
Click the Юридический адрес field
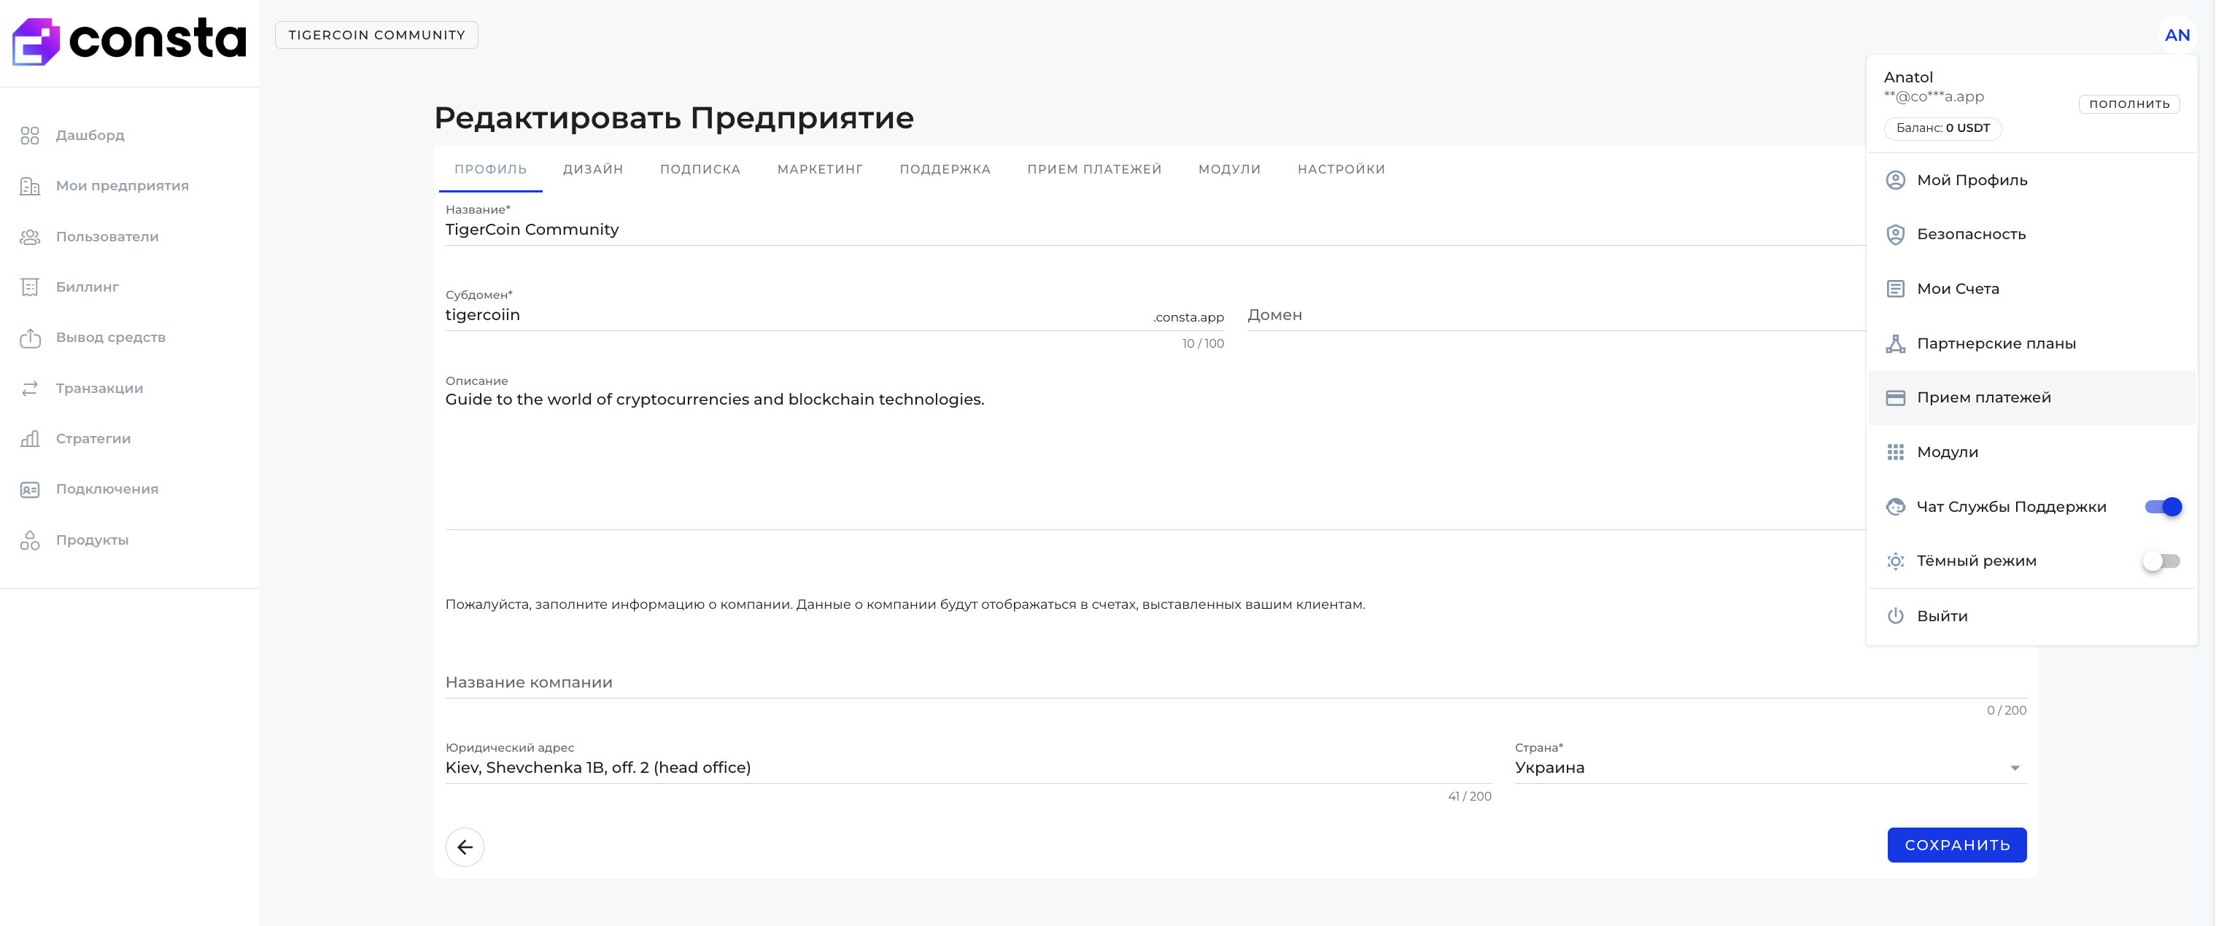[968, 768]
